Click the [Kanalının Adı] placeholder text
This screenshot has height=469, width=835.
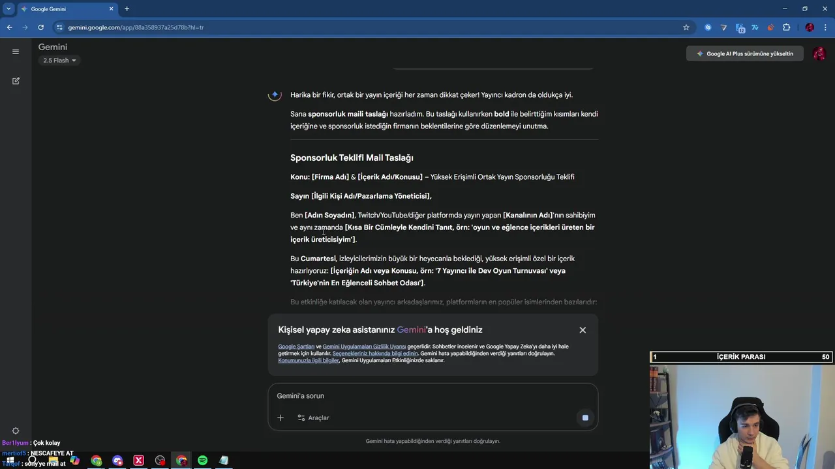pyautogui.click(x=528, y=215)
